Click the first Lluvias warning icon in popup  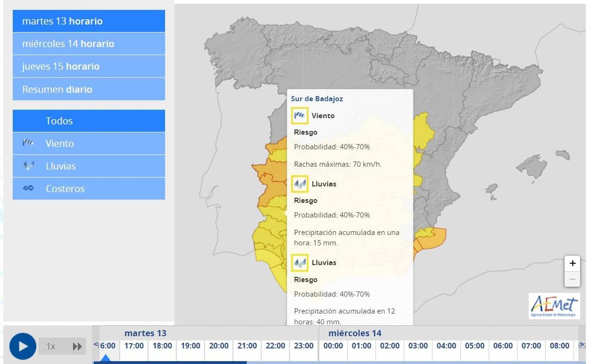pos(300,184)
